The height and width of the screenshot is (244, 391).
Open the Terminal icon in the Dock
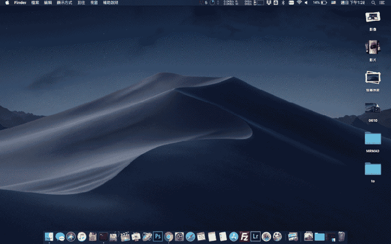(x=103, y=236)
